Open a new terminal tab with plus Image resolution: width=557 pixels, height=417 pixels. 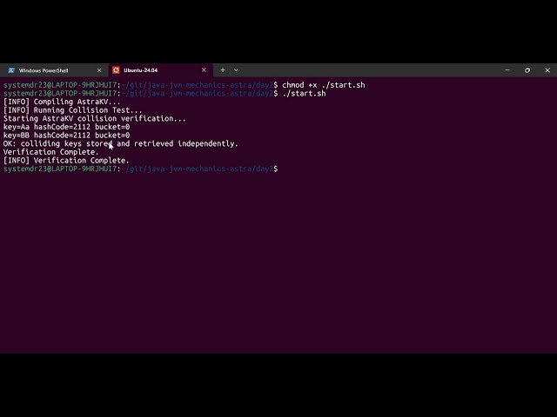[223, 70]
